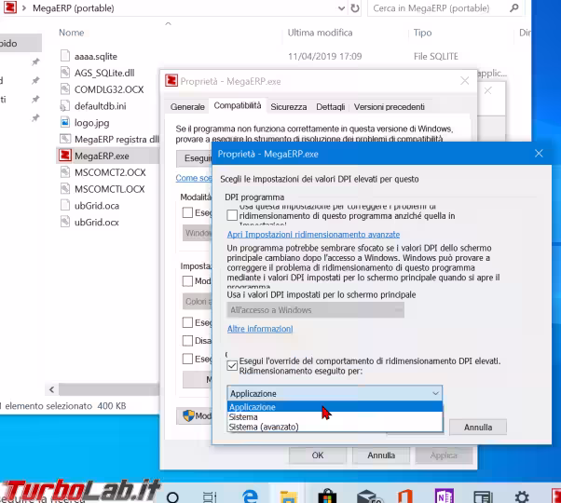Image resolution: width=561 pixels, height=503 pixels.
Task: Open the Ridimensionamento eseguito per combo box
Action: coord(335,393)
